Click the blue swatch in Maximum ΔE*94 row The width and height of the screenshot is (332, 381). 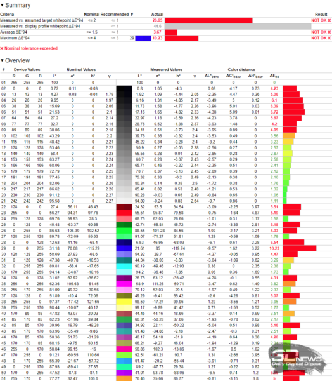(143, 38)
